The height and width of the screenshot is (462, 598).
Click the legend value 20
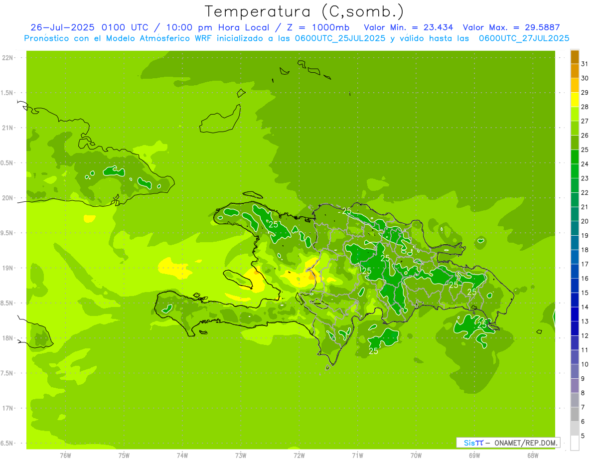[585, 221]
